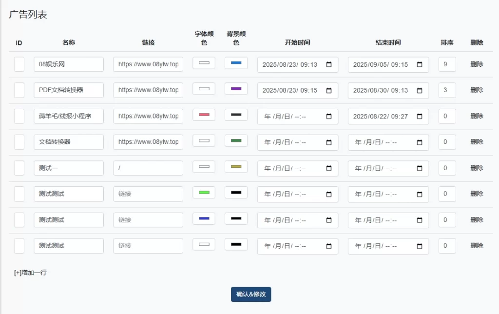Focus the link field of 测试一 row
This screenshot has height=314, width=499.
point(148,168)
